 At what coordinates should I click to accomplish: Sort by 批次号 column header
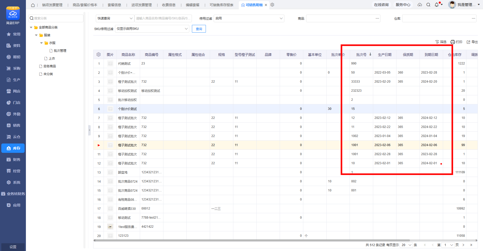coord(361,55)
